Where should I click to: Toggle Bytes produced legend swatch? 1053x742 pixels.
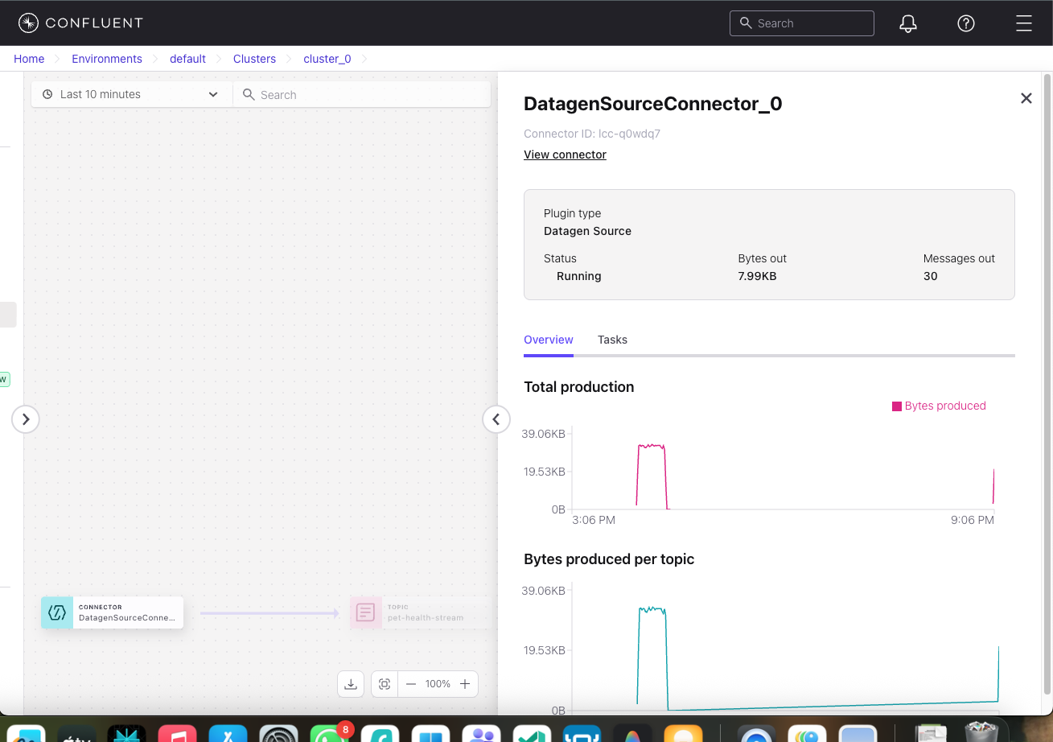[x=897, y=406]
